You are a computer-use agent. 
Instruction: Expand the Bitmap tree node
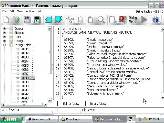coord(4,33)
